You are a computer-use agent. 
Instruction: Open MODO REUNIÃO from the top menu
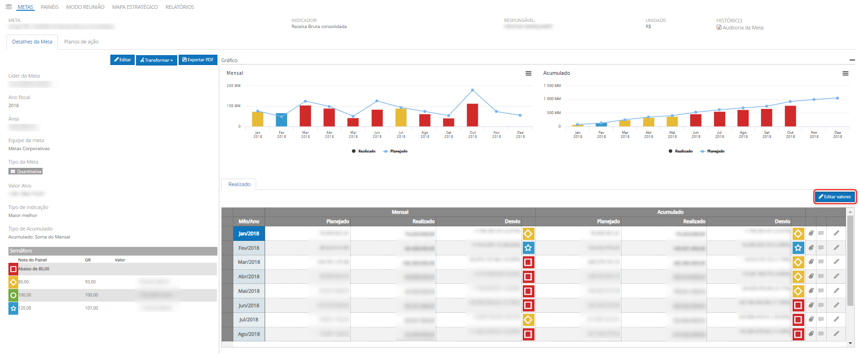[85, 7]
